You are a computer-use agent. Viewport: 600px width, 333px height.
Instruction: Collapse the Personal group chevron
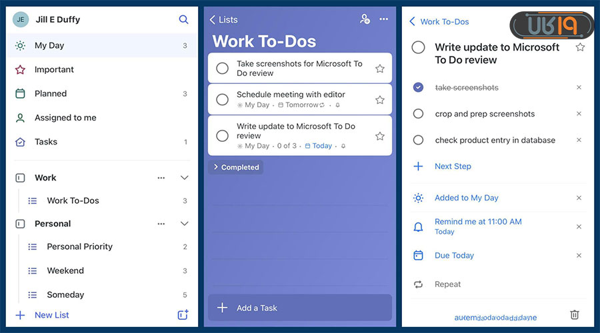[x=185, y=224]
